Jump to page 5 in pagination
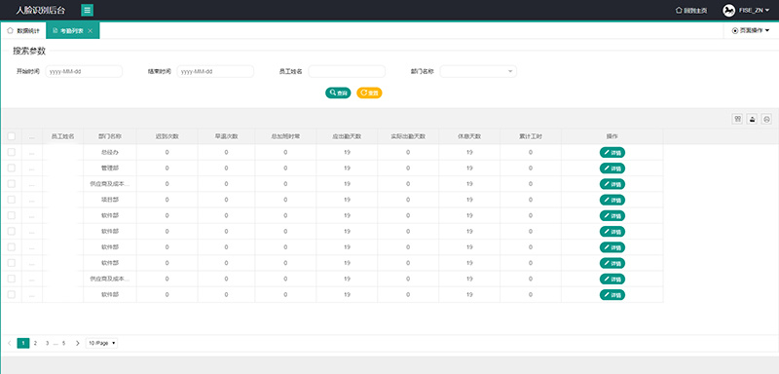The width and height of the screenshot is (779, 374). (x=63, y=343)
